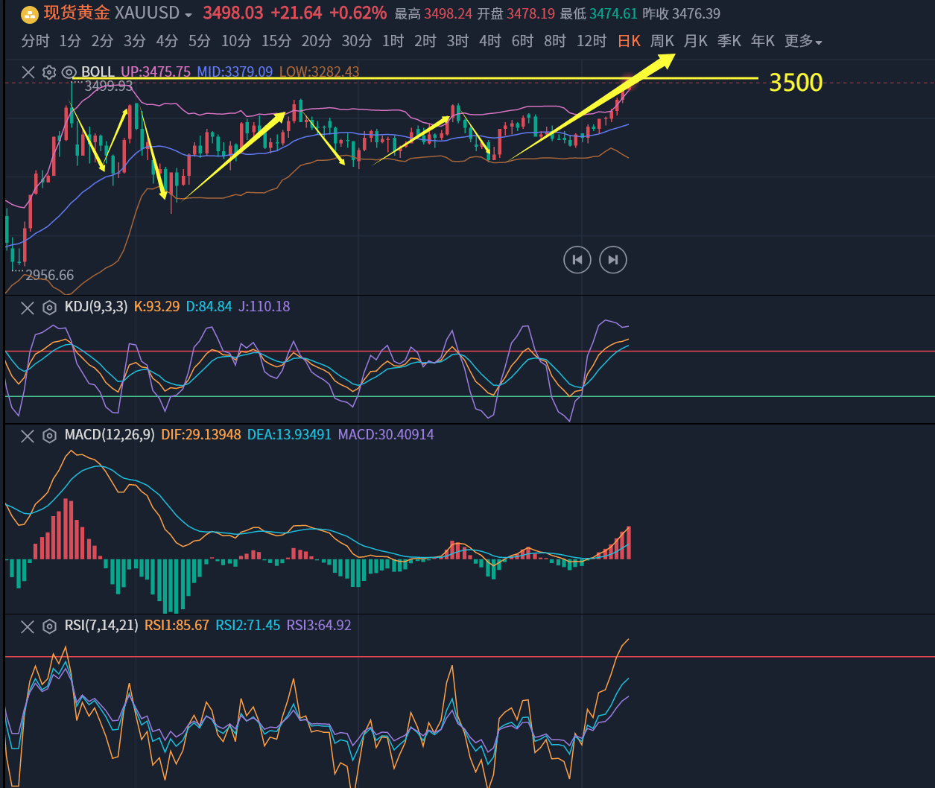Click the BOLL MID:3379.09 value
The width and height of the screenshot is (935, 788).
coord(235,72)
